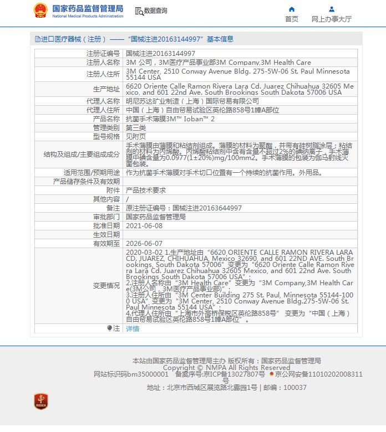Click the lightbulb icon beside 注
Viewport: 386px width, 432px height.
[110, 328]
